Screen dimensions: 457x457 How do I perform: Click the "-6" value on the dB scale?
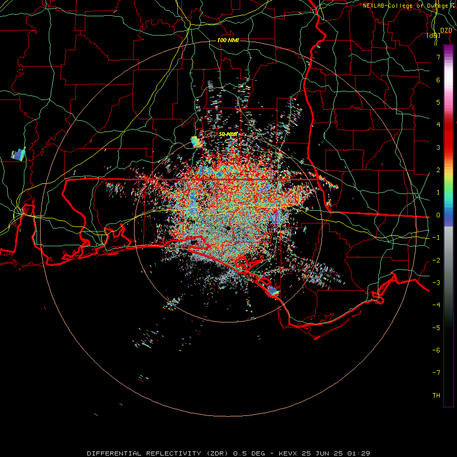pos(436,350)
